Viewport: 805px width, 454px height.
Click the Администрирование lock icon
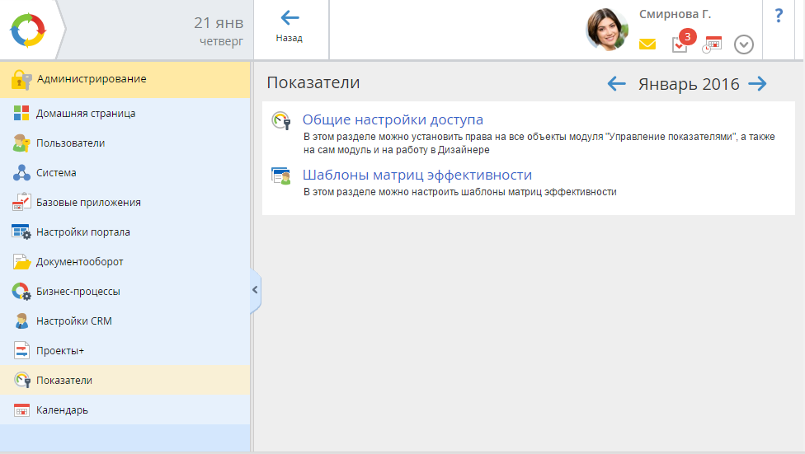[x=21, y=80]
